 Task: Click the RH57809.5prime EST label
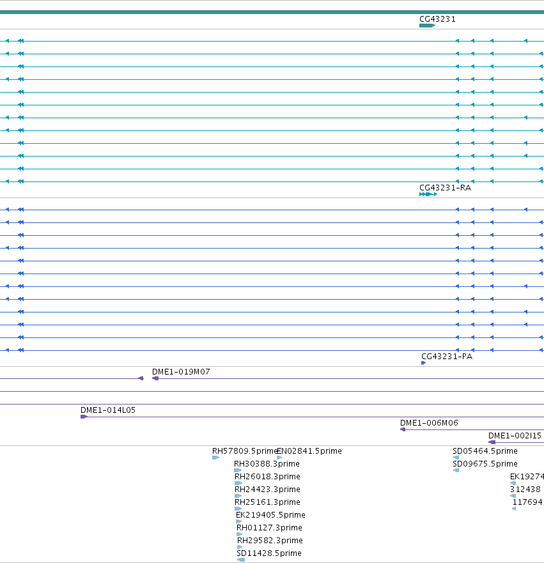[245, 451]
